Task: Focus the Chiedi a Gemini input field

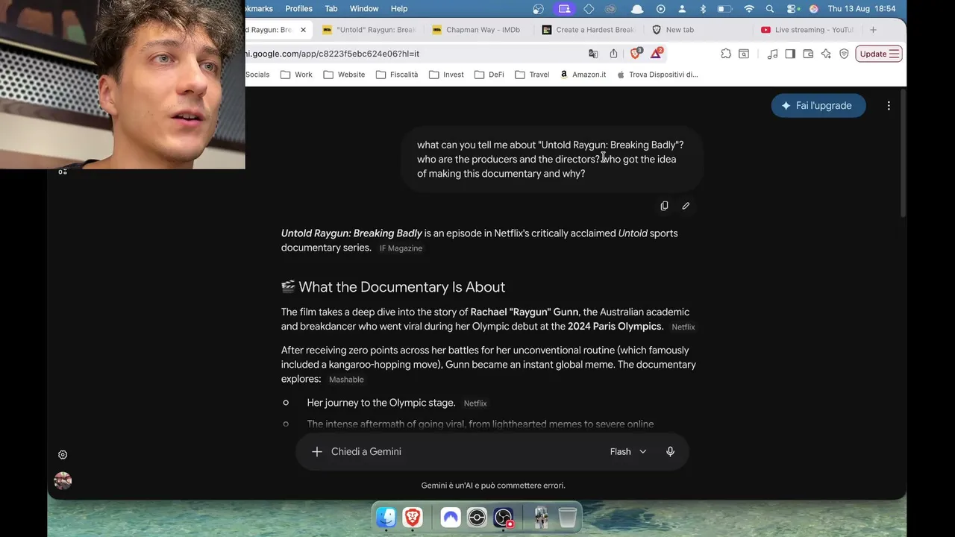Action: (463, 451)
